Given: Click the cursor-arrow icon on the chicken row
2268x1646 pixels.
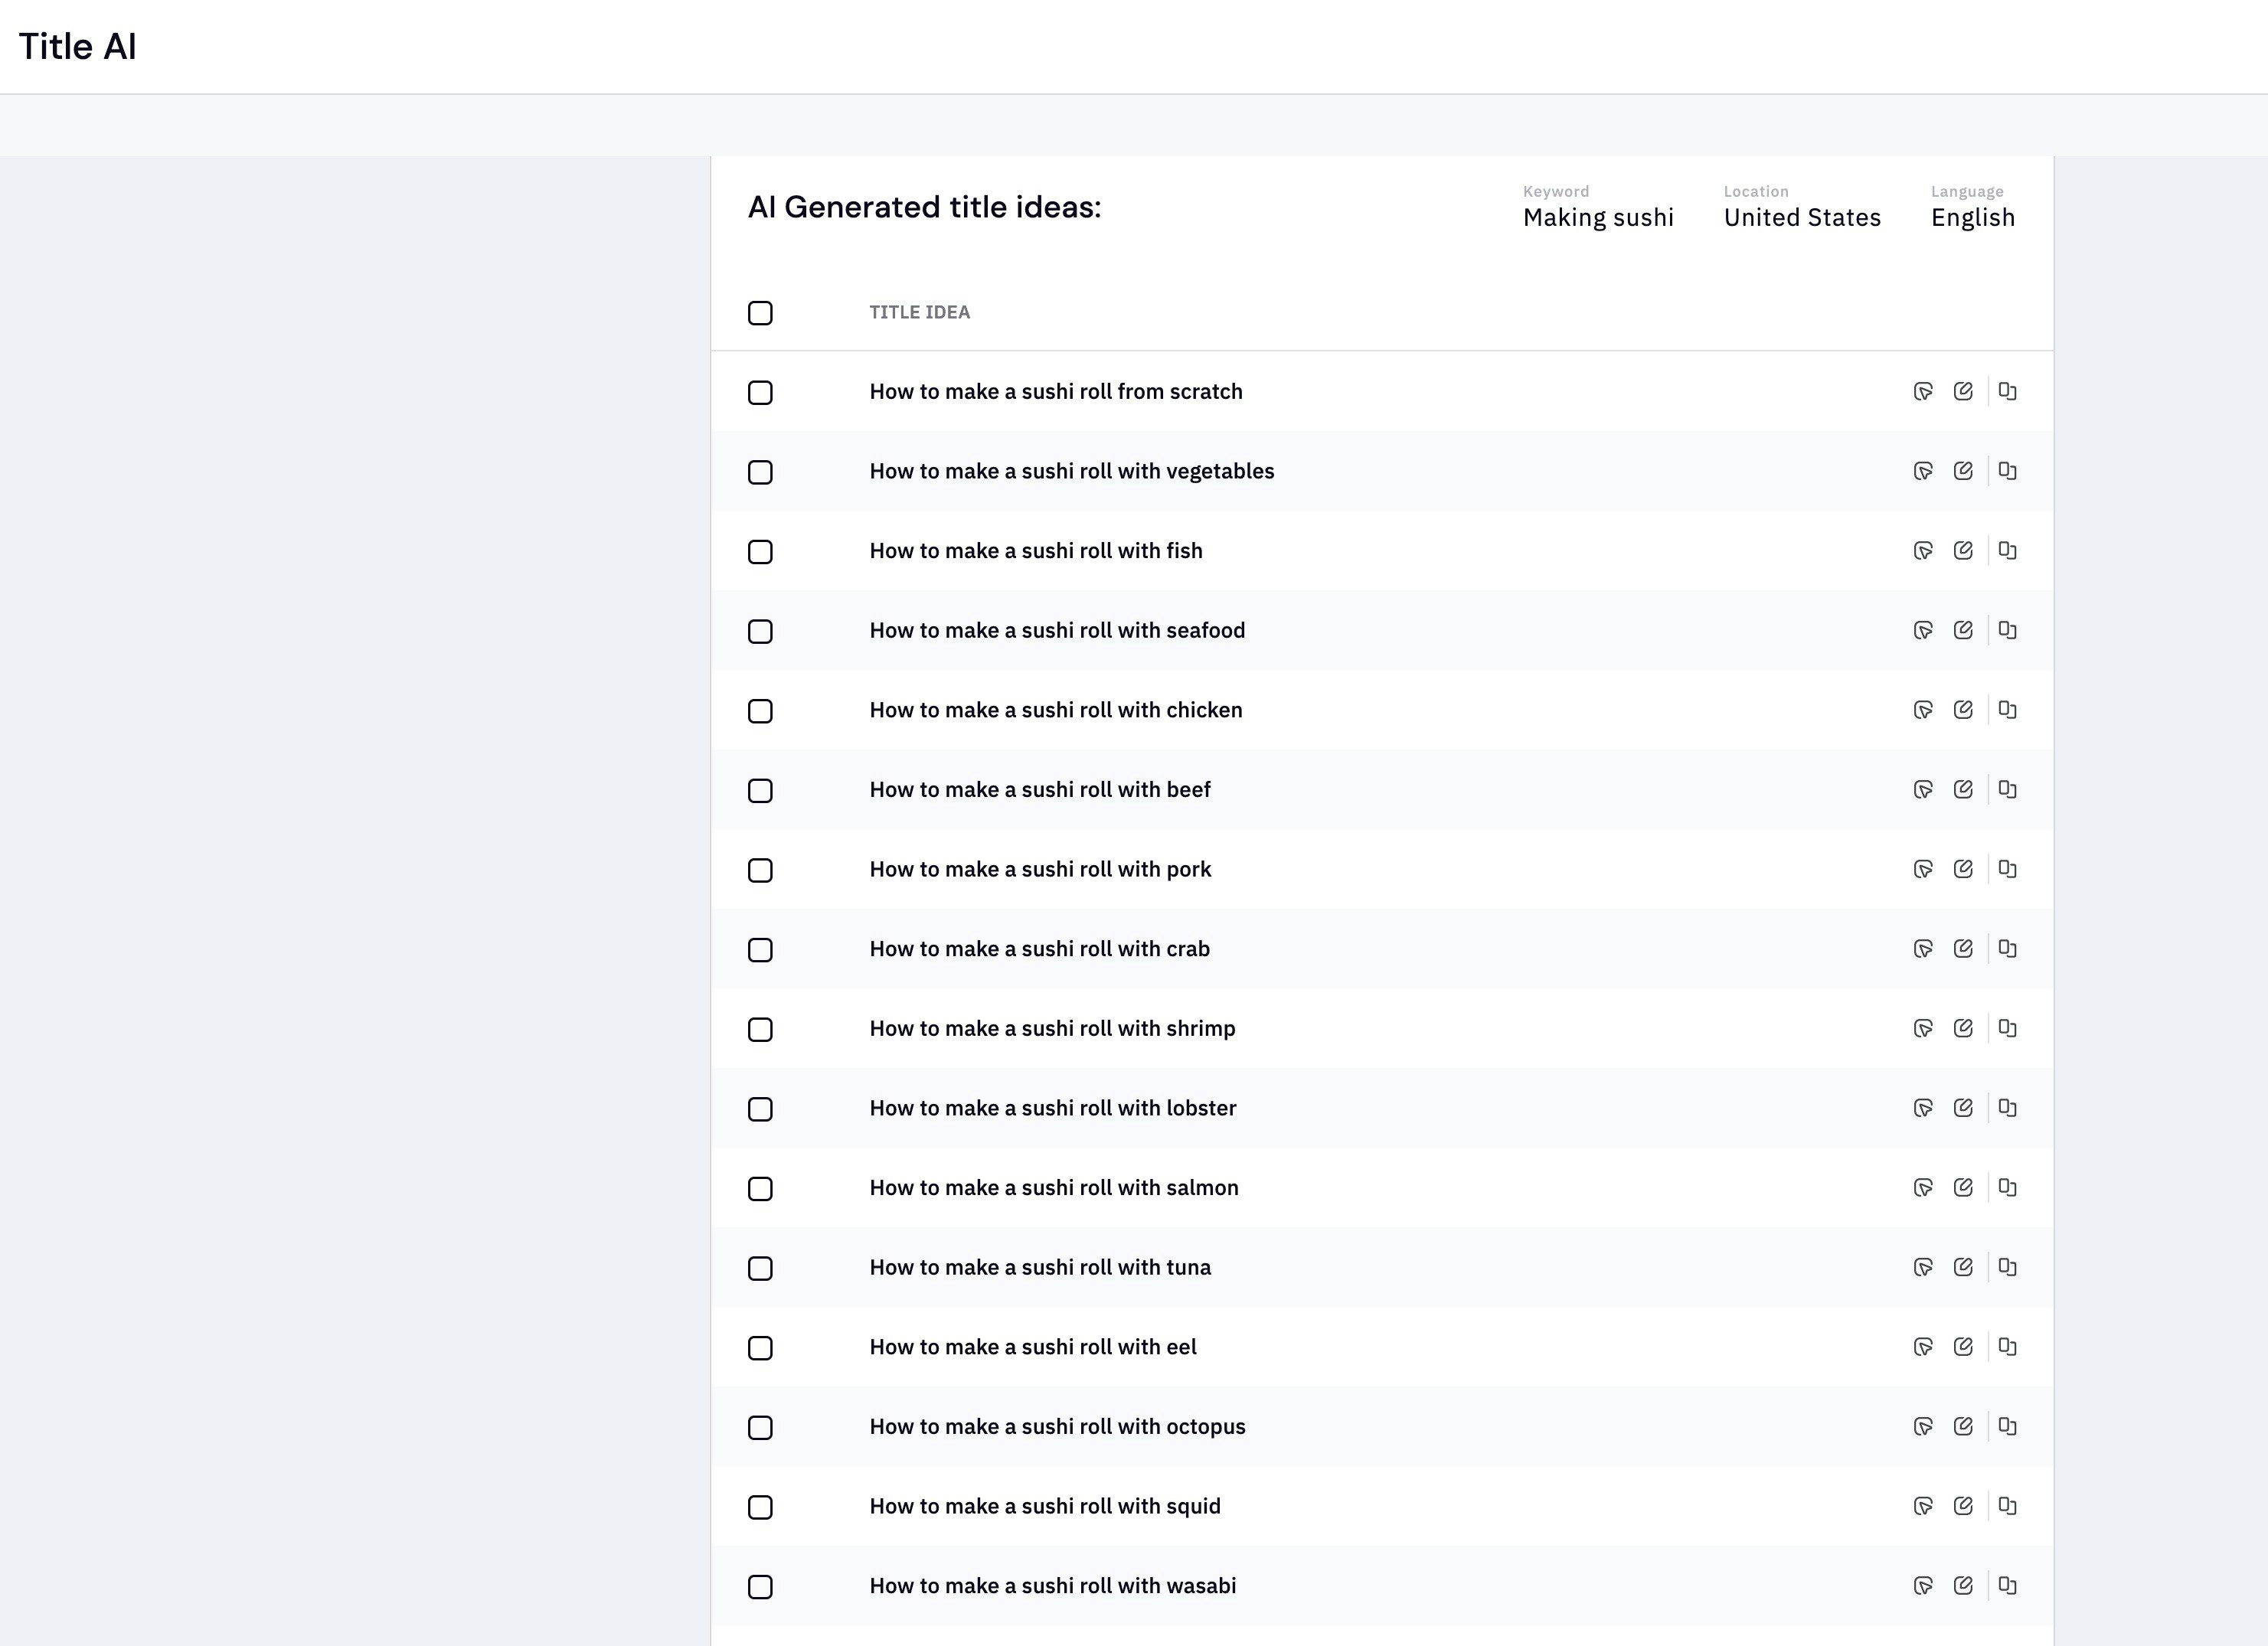Looking at the screenshot, I should (1922, 710).
